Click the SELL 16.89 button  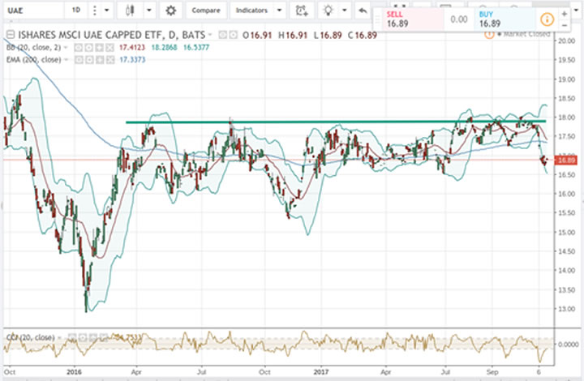[x=414, y=19]
